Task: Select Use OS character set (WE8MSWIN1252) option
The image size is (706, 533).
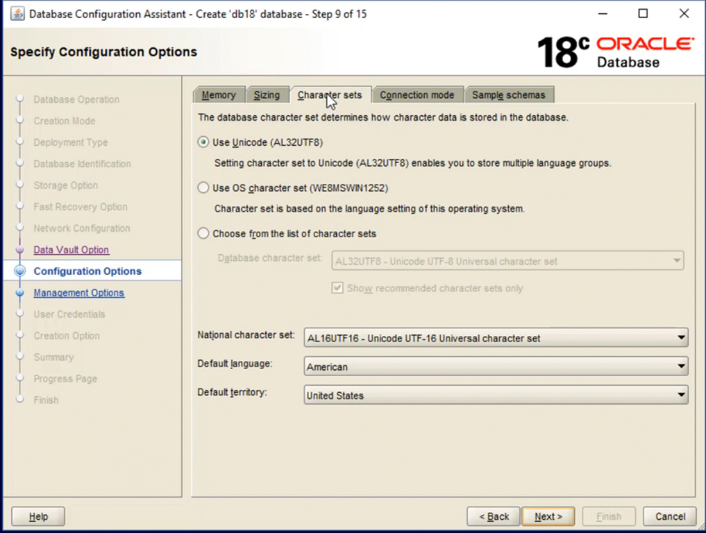Action: point(203,187)
